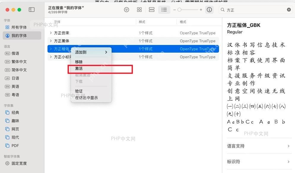Decrease preview size with minus
Image resolution: width=295 pixels, height=173 pixels.
(x=175, y=10)
